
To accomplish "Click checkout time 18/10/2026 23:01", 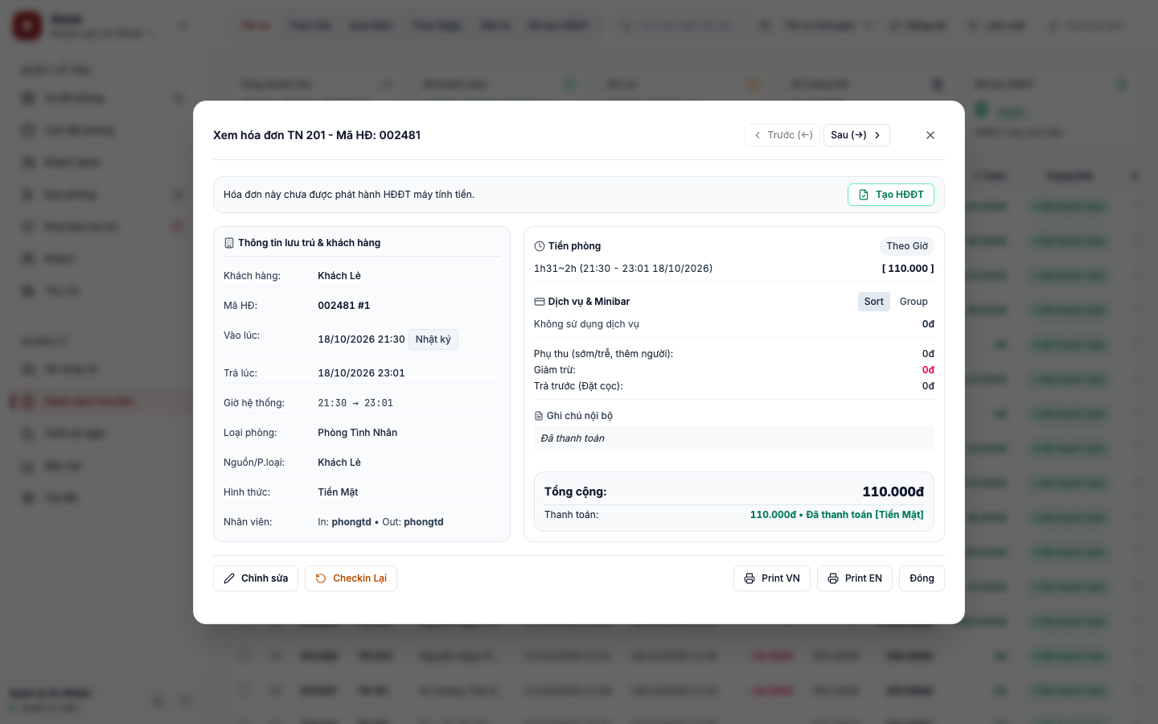I will 361,373.
